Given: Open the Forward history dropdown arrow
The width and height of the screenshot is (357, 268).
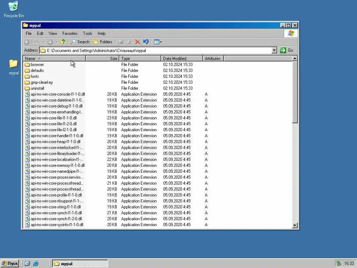Looking at the screenshot, I should tap(57, 42).
